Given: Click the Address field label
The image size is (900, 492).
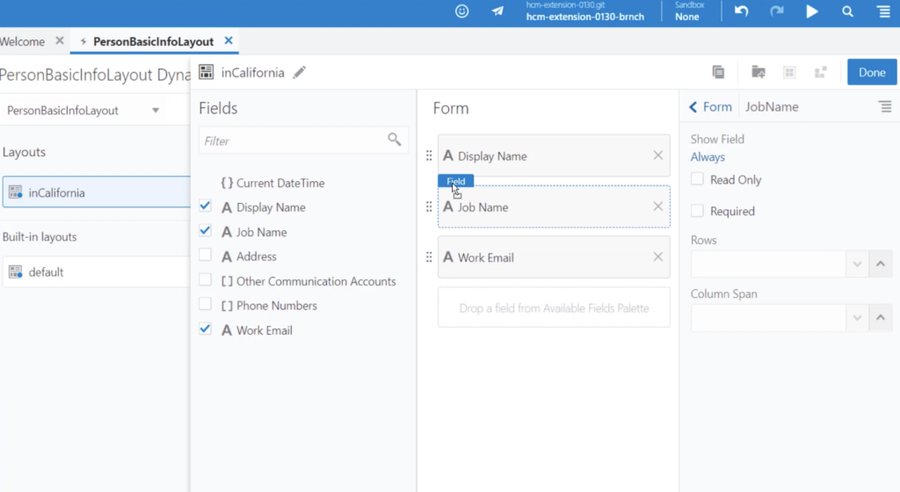Looking at the screenshot, I should [256, 257].
